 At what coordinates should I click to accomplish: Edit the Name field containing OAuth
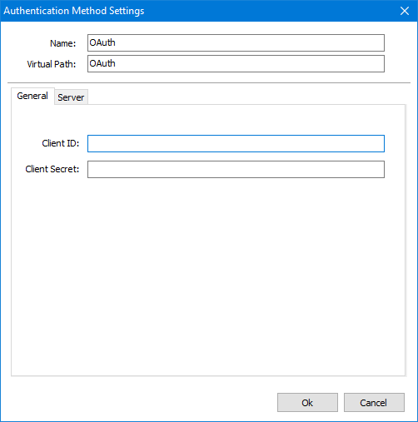pyautogui.click(x=236, y=43)
